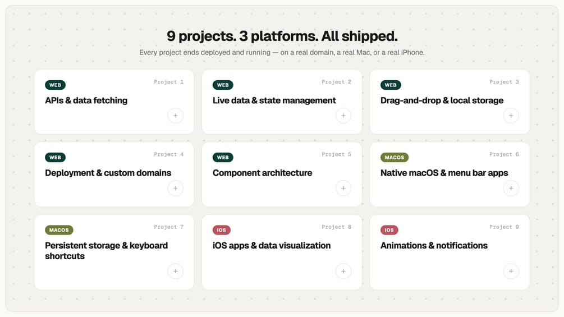Click the WEB badge on Project 3
This screenshot has height=317, width=564.
pyautogui.click(x=391, y=85)
